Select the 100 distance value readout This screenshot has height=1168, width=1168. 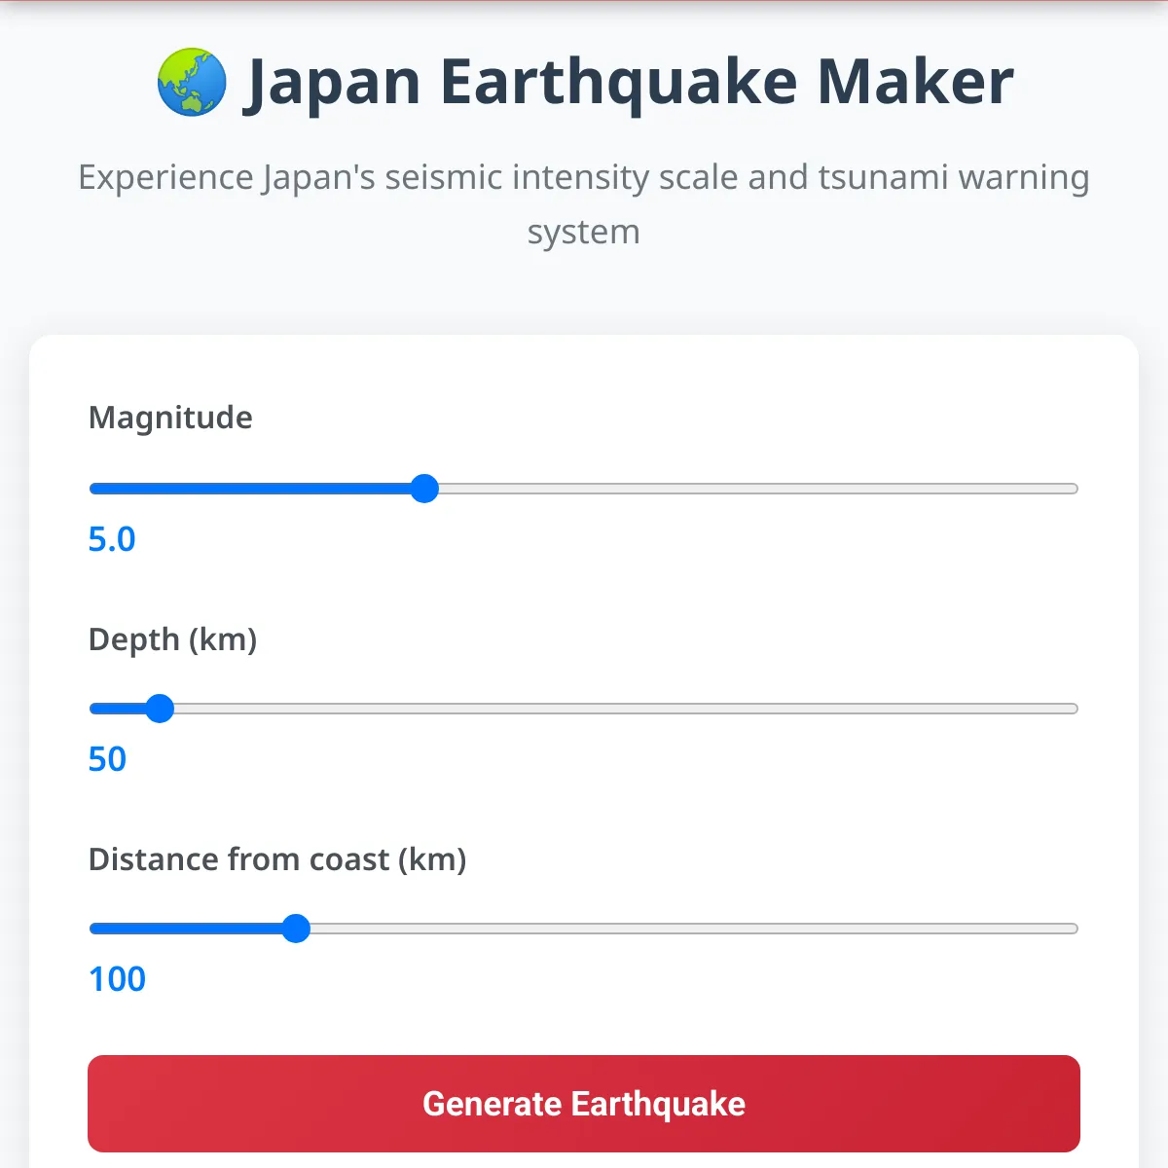click(117, 979)
